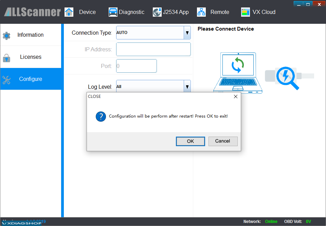Screen dimensions: 326x226
Task: Click the device search magnifier icon
Action: (x=288, y=78)
